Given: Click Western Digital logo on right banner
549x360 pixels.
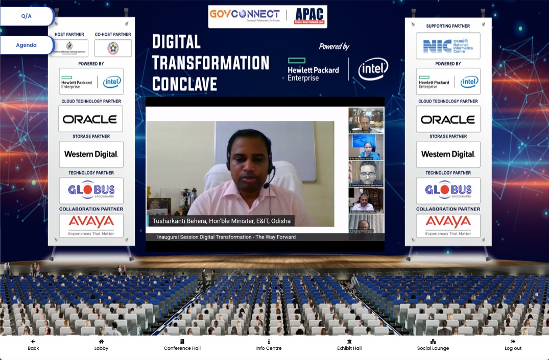Looking at the screenshot, I should click(x=448, y=154).
